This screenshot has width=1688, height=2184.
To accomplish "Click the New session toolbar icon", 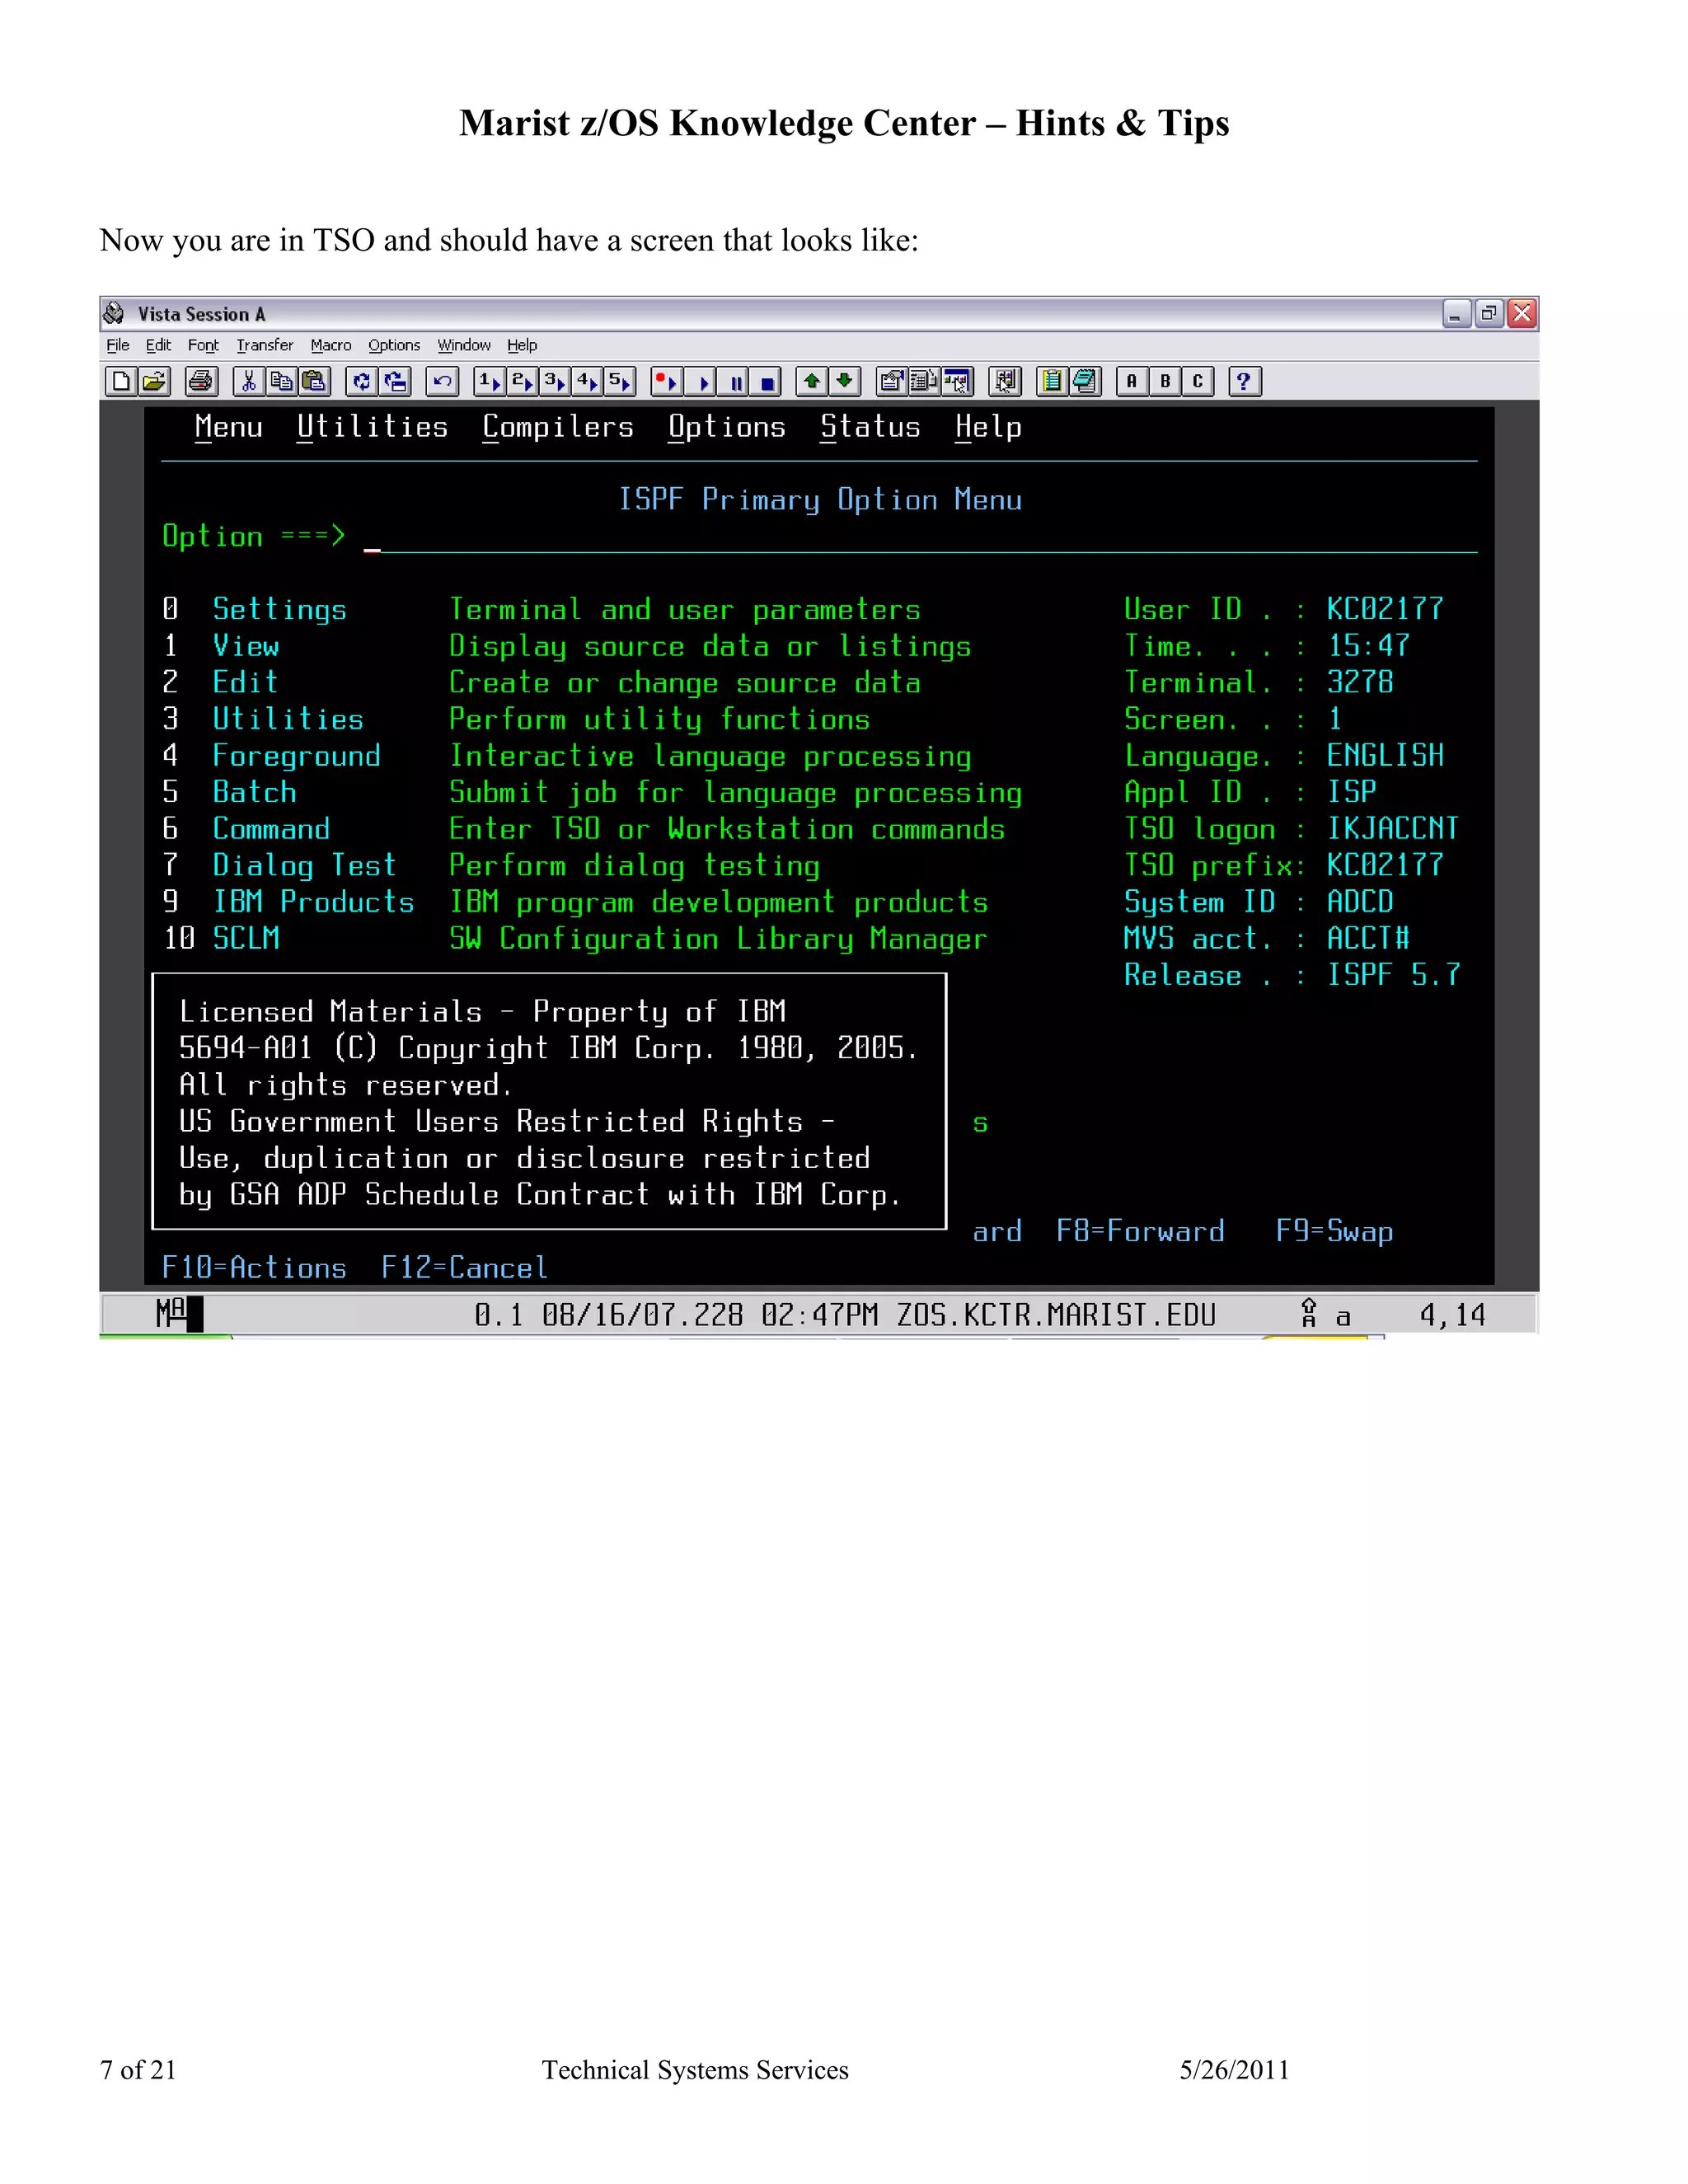I will (121, 381).
